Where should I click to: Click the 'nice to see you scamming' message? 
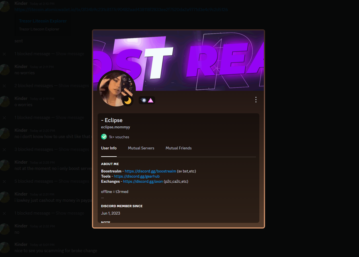click(x=56, y=251)
